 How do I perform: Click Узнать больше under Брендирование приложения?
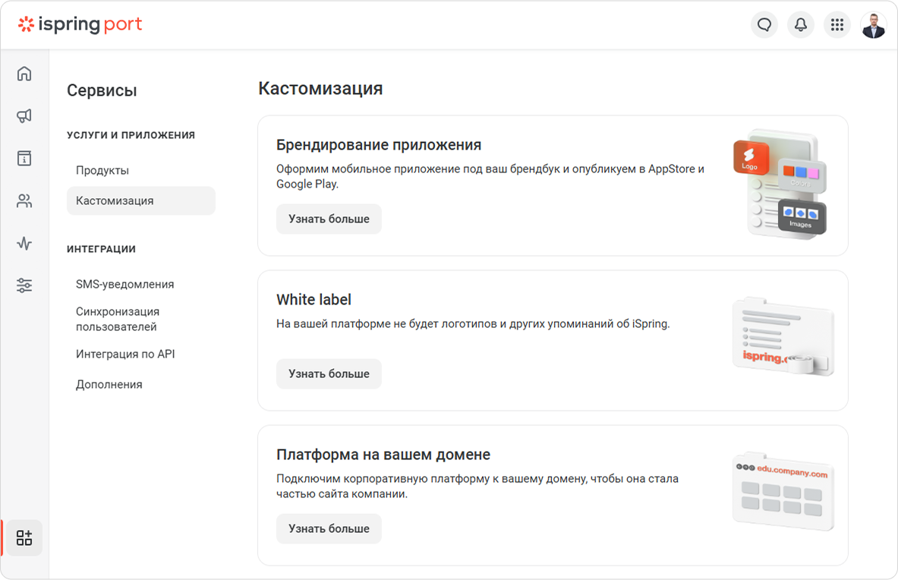click(x=329, y=219)
